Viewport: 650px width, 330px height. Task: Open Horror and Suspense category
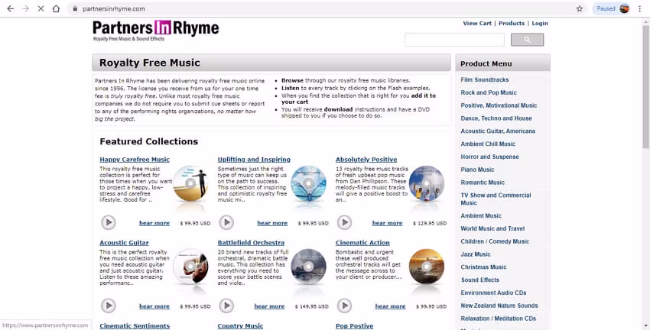point(489,157)
